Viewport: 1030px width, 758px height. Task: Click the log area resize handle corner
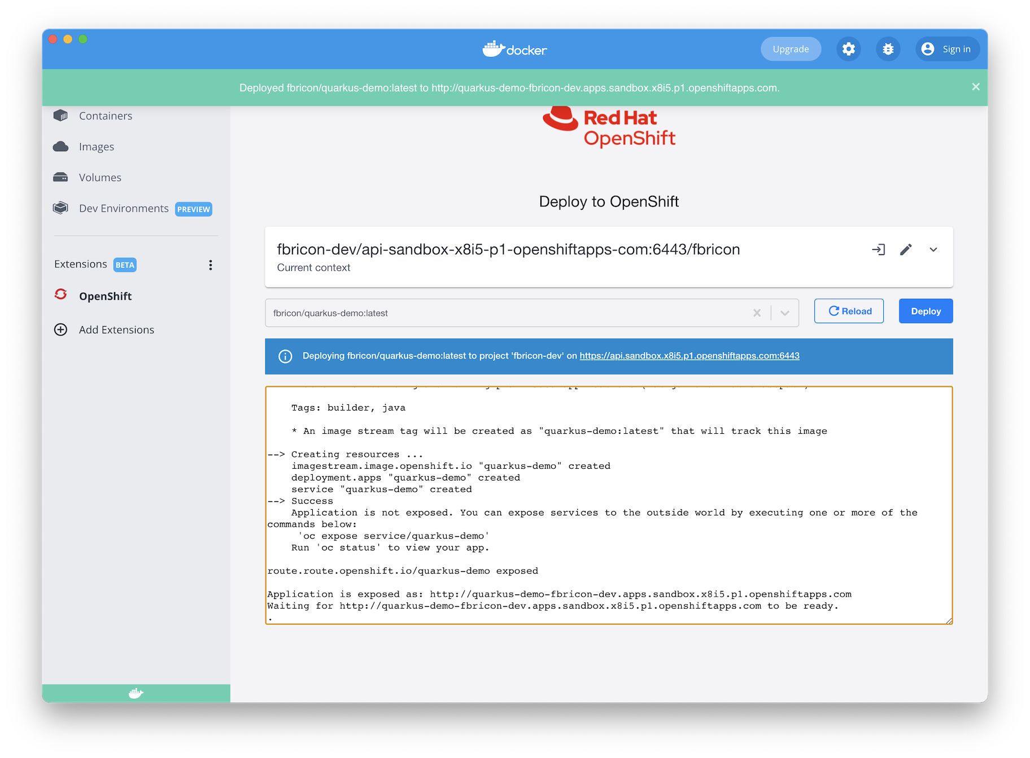[949, 620]
